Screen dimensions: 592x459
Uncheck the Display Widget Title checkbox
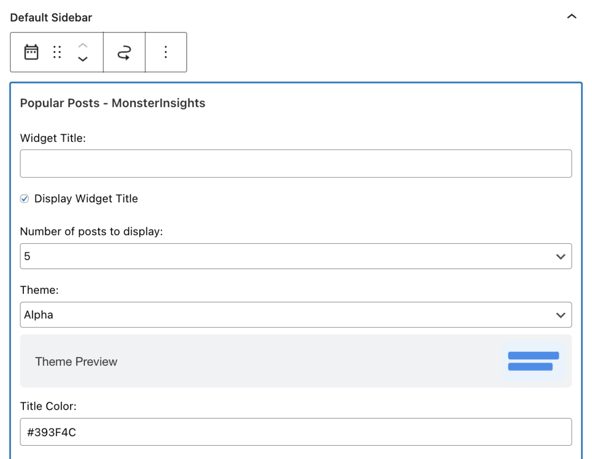(x=24, y=199)
